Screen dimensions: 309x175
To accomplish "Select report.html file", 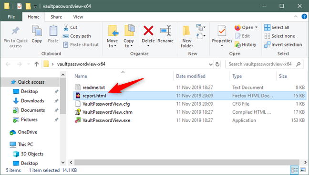I will coord(189,96).
